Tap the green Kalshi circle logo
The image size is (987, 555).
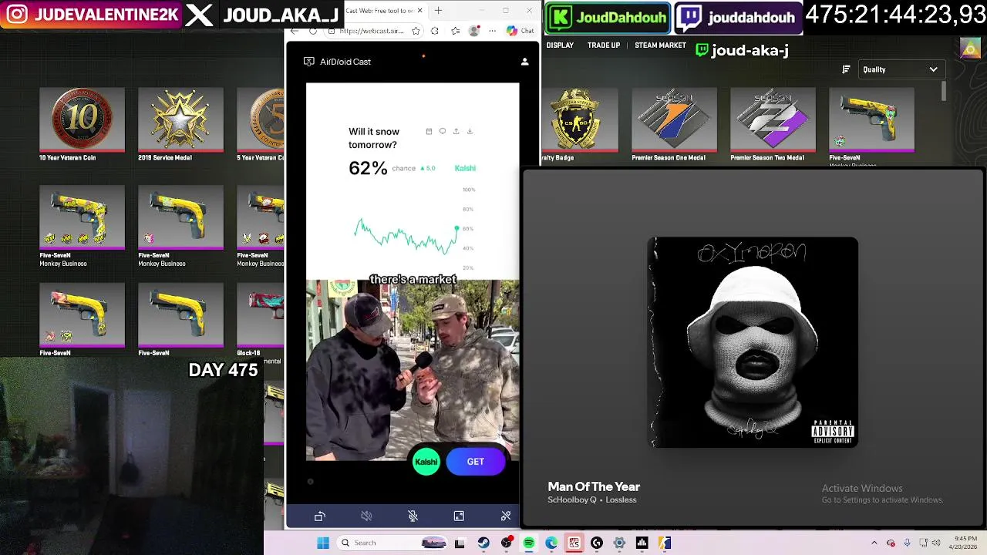click(426, 462)
